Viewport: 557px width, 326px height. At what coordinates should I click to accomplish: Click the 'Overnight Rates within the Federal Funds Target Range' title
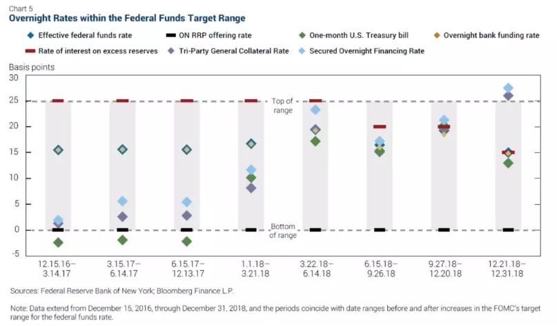pos(126,17)
